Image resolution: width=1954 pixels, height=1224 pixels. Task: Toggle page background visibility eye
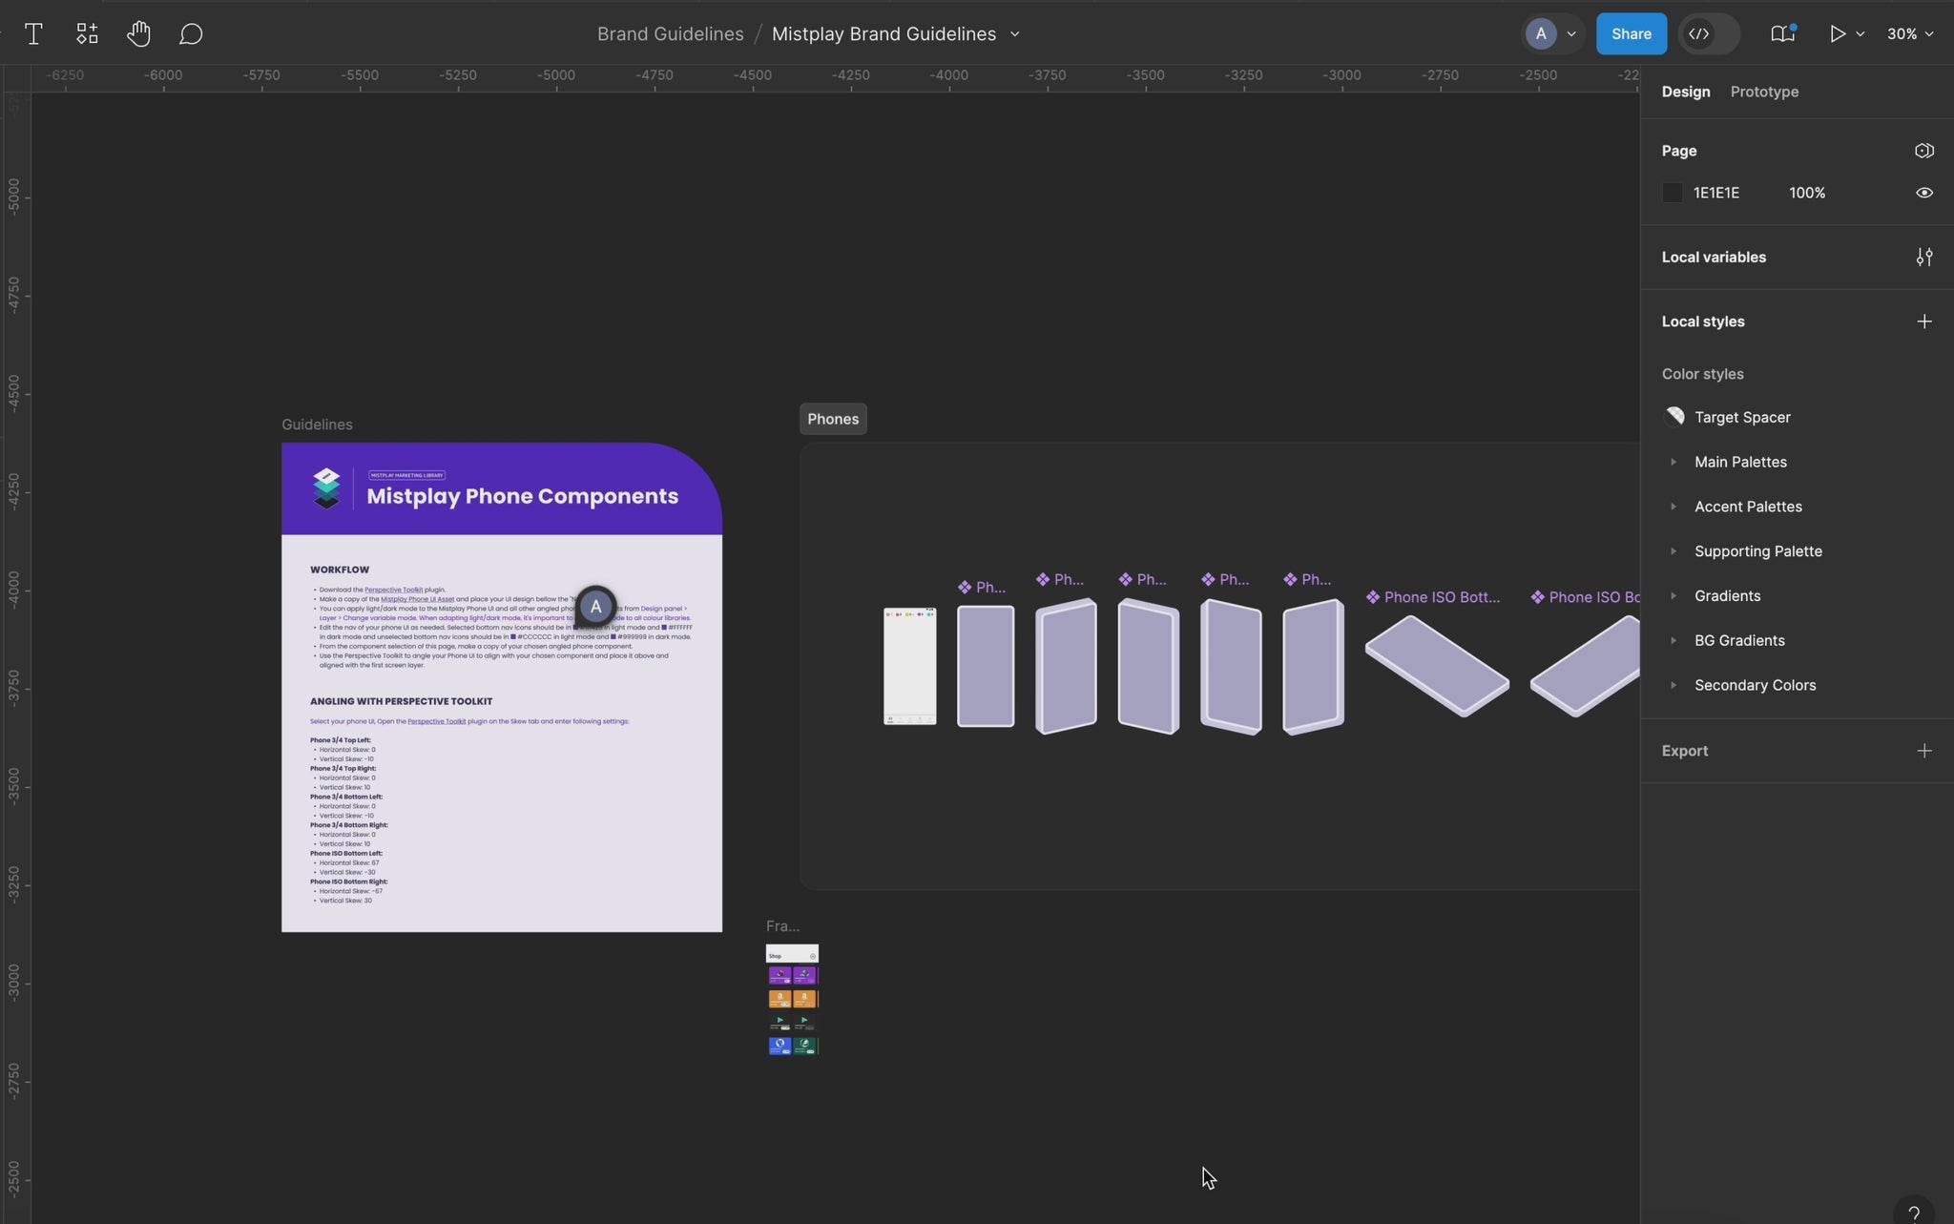click(1923, 193)
